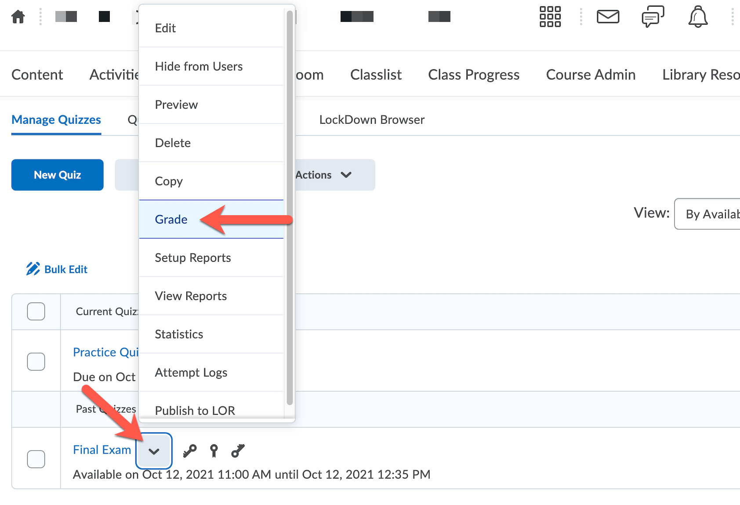Click the middle key icon beside Final Exam
The height and width of the screenshot is (505, 740).
214,451
